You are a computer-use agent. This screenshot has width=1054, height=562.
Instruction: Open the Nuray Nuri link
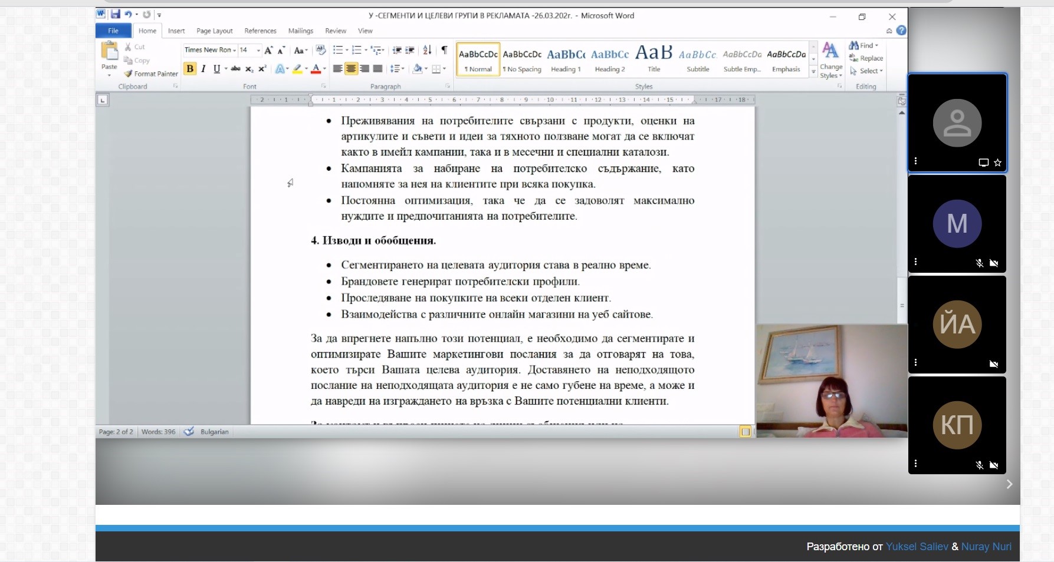pos(986,547)
